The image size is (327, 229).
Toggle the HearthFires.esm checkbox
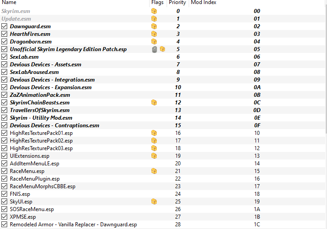4,34
